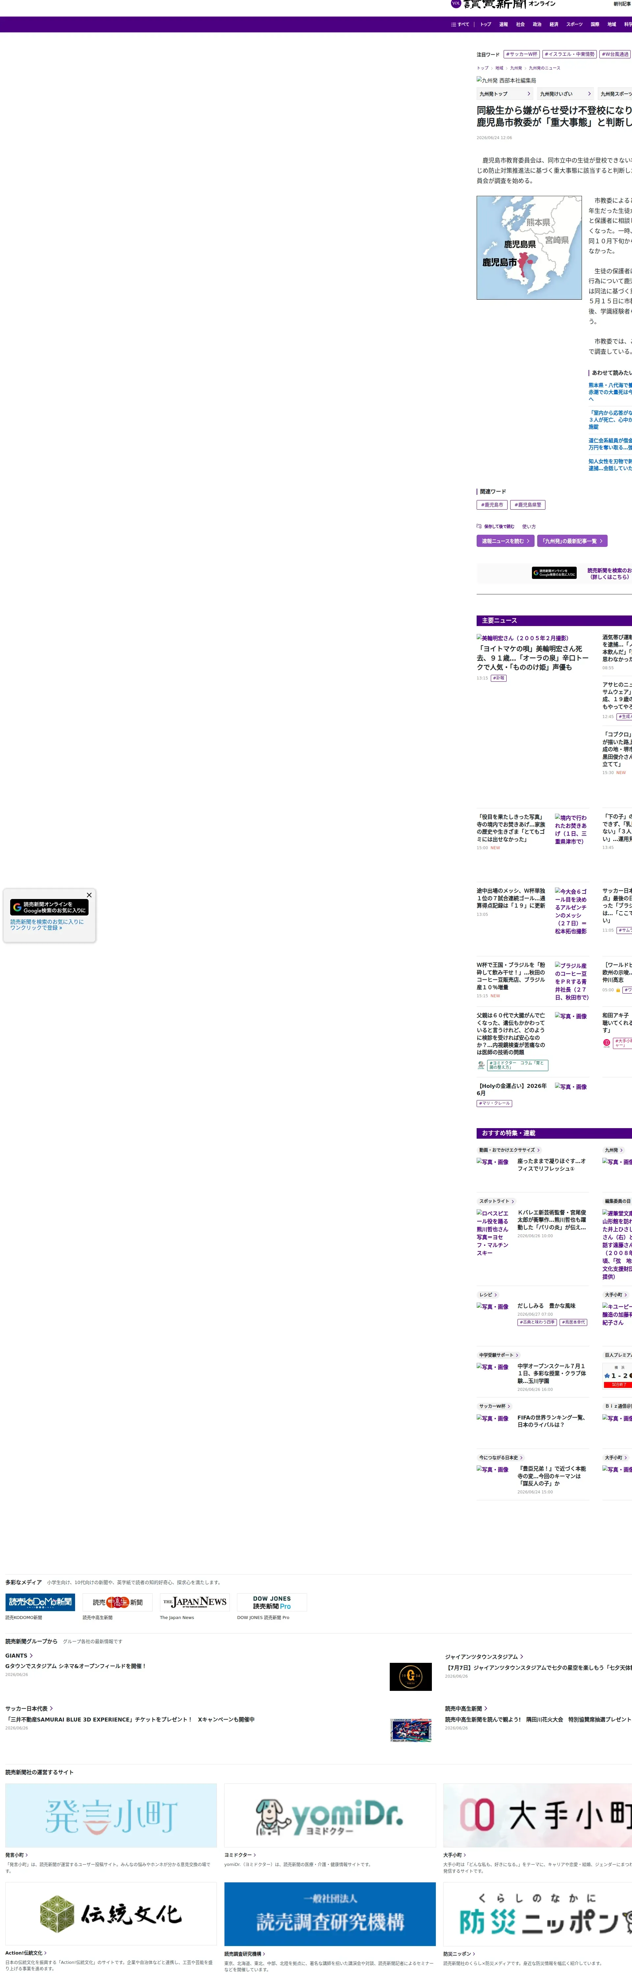Click the 読売中高生新聞 logo

(x=118, y=1603)
